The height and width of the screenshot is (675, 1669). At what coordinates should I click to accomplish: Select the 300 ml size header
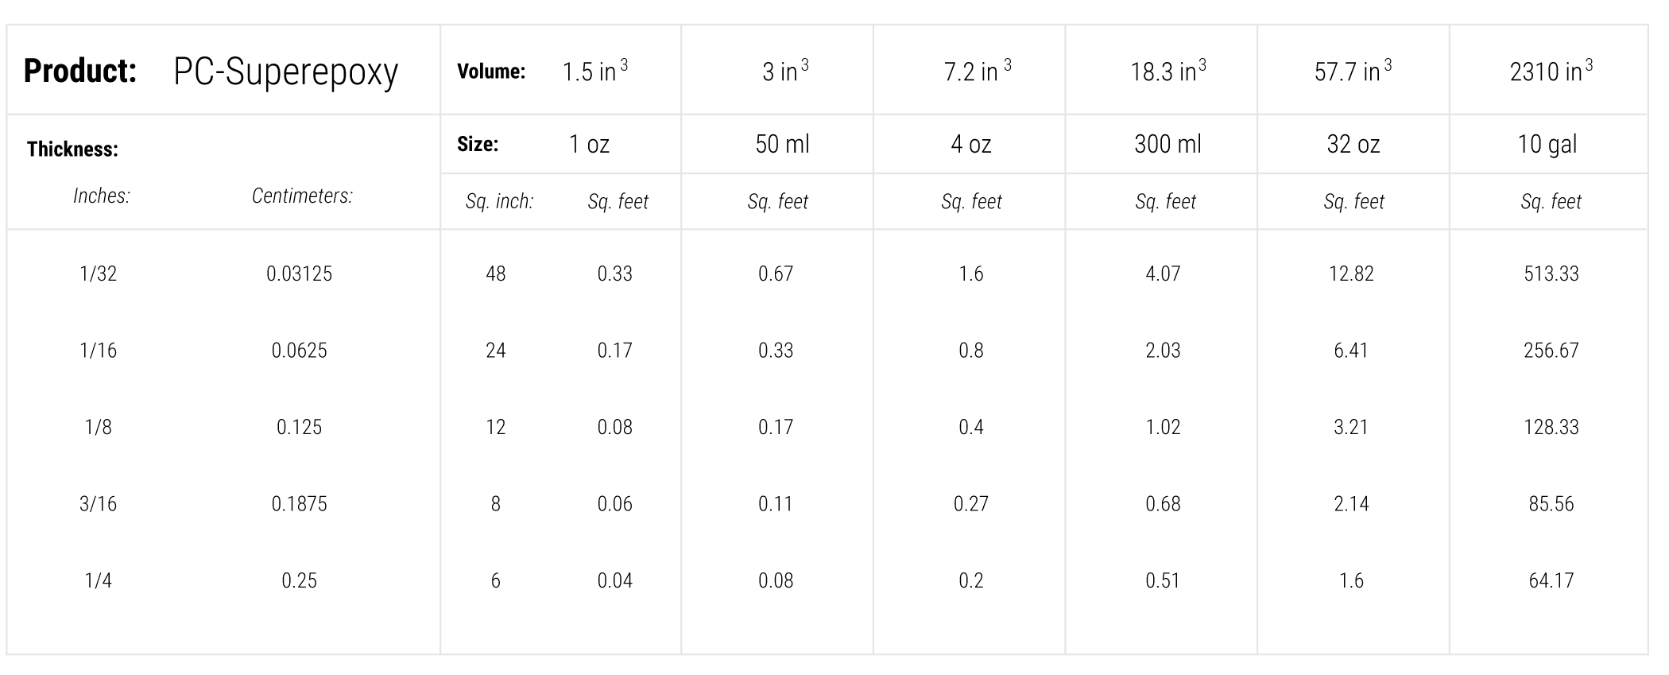coord(1168,144)
